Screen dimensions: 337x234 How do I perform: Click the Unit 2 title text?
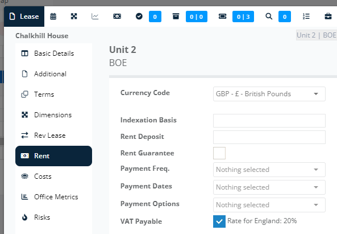[123, 50]
